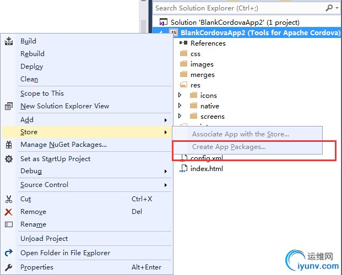The width and height of the screenshot is (342, 275).
Task: Choose Unload Project
Action: pos(87,238)
